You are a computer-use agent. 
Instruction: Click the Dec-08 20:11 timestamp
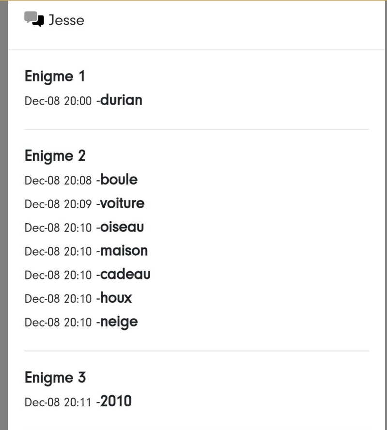(58, 402)
